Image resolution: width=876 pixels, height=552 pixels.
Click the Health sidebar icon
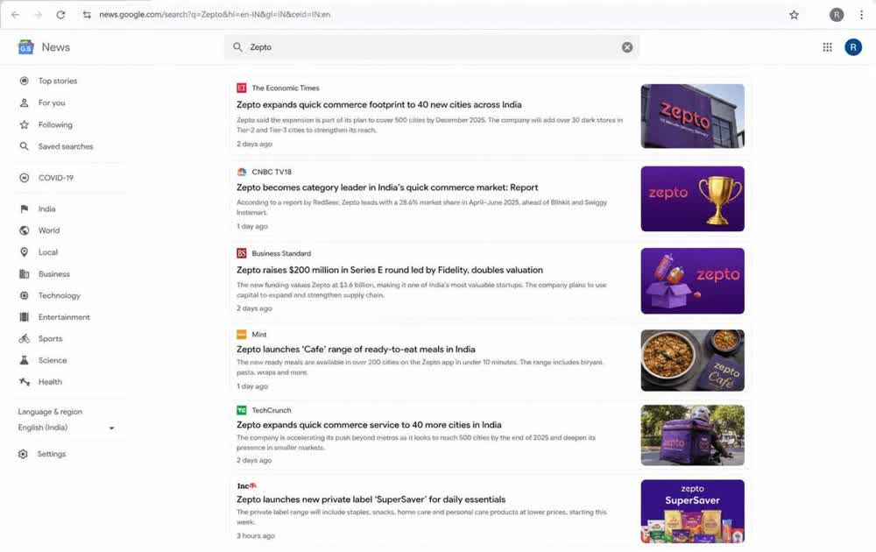[x=24, y=382]
